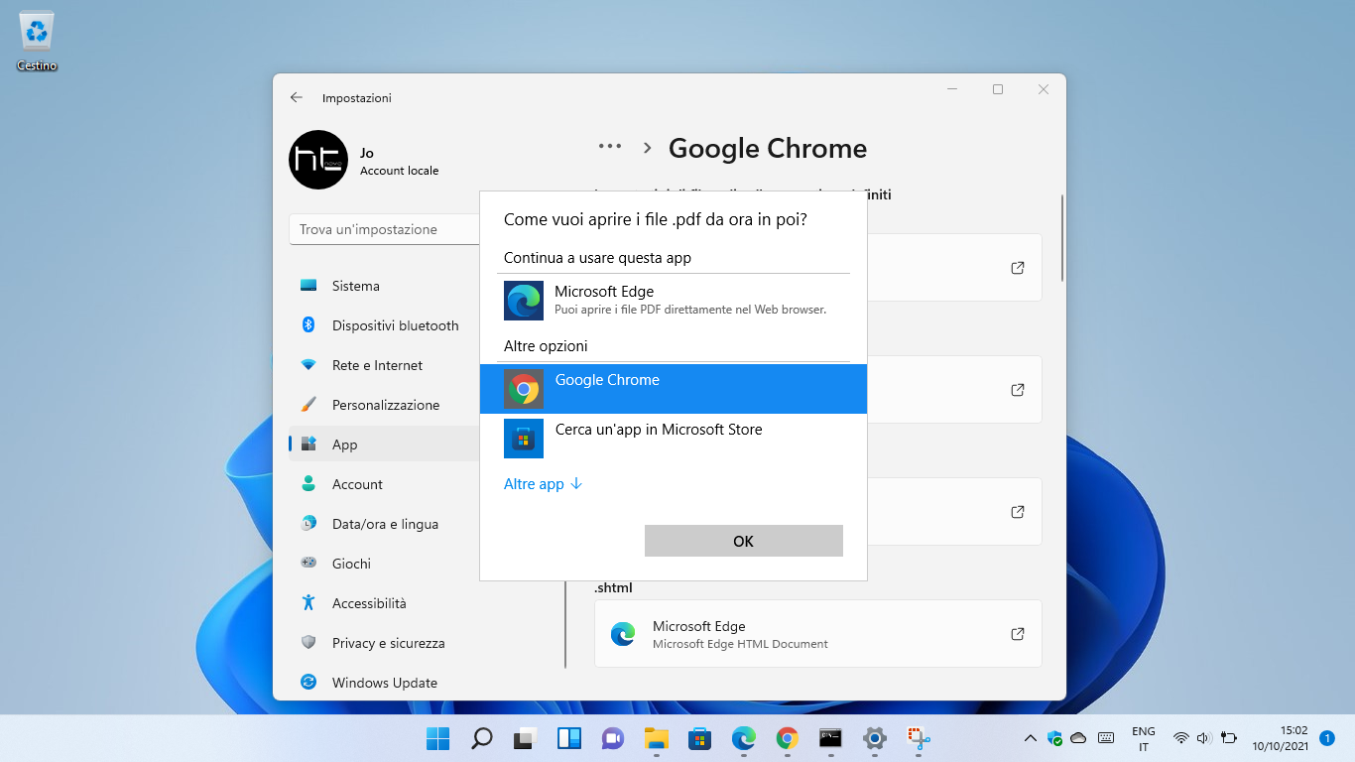
Task: Open battery status tray icon
Action: point(1229,738)
